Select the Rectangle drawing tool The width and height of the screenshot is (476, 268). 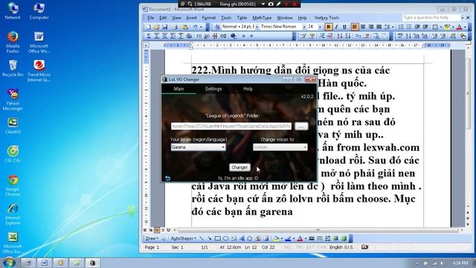[218, 238]
